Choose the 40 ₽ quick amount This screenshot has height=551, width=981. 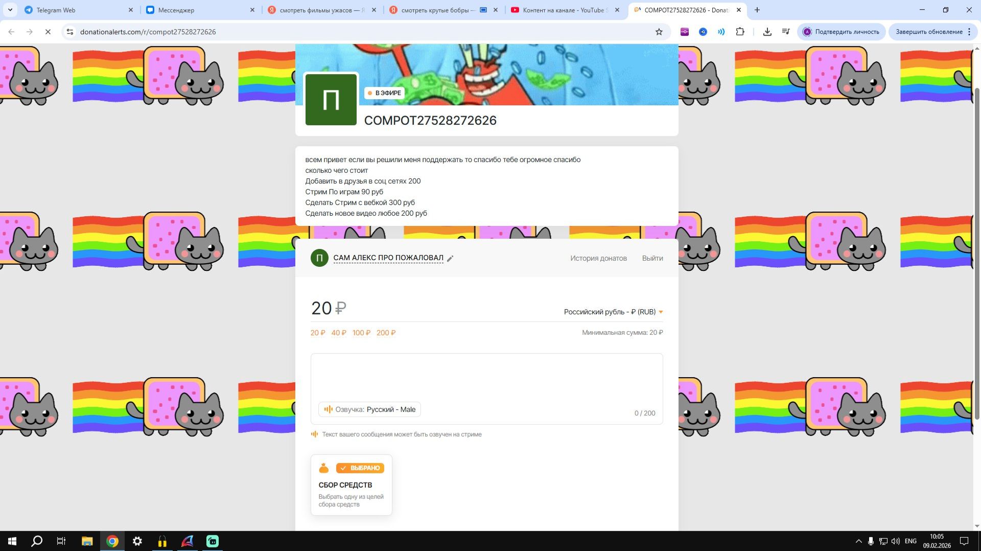click(x=339, y=333)
